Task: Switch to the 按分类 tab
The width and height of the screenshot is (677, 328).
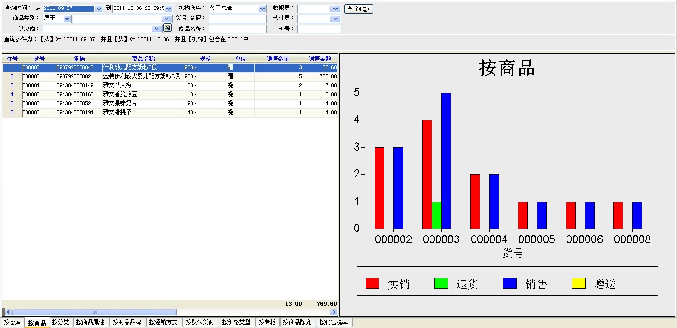Action: point(61,322)
